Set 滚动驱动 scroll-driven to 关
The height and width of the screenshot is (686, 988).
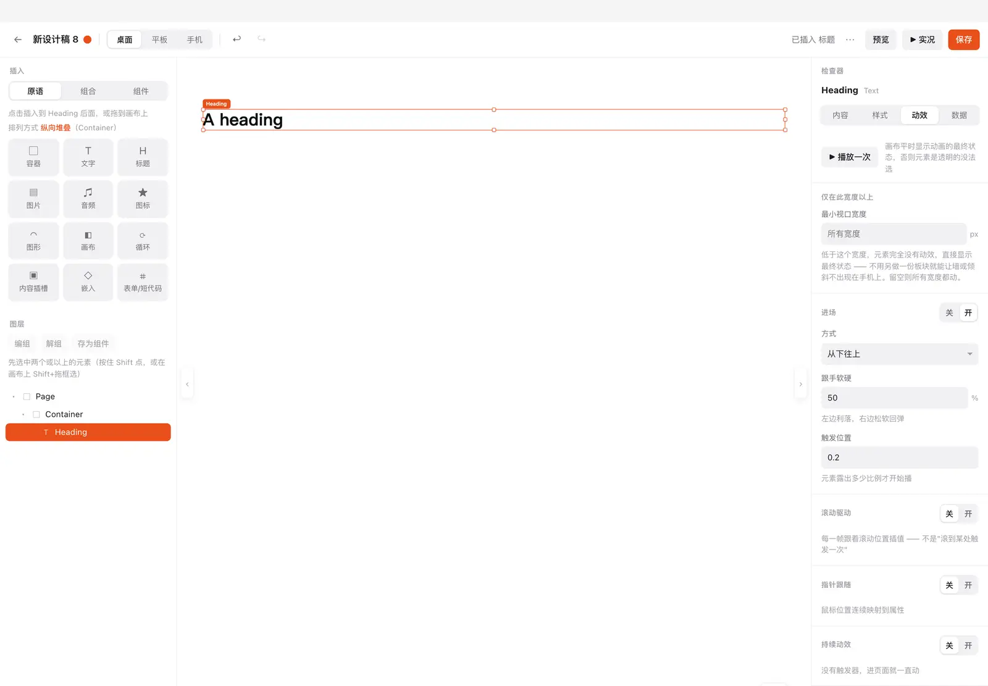click(x=949, y=514)
